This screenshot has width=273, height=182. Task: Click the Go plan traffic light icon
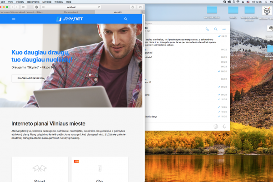[x=99, y=168]
